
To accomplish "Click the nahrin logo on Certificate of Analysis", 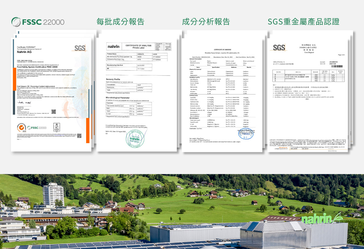I will [113, 46].
